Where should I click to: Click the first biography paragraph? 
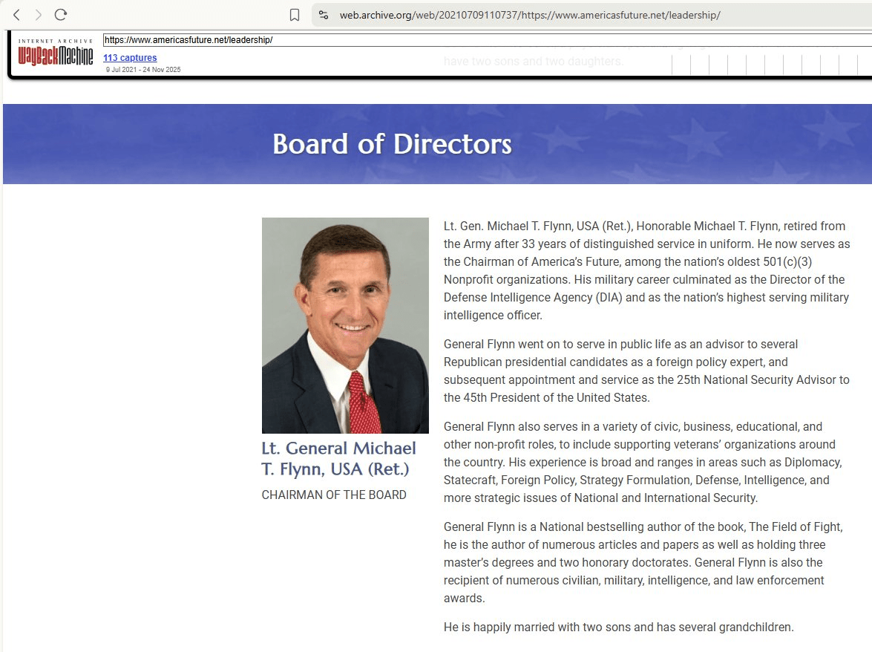646,270
